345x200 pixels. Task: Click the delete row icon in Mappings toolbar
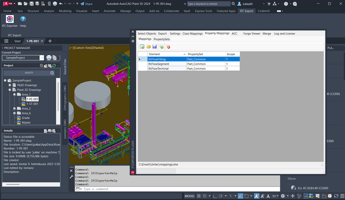click(x=168, y=47)
